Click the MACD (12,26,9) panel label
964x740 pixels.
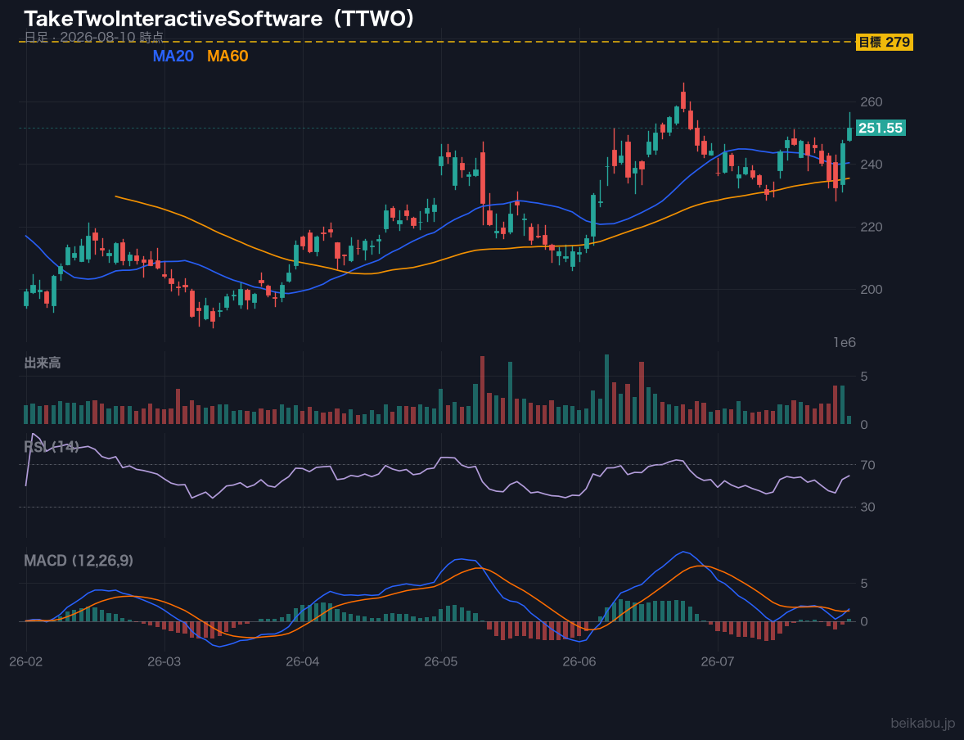[x=79, y=561]
